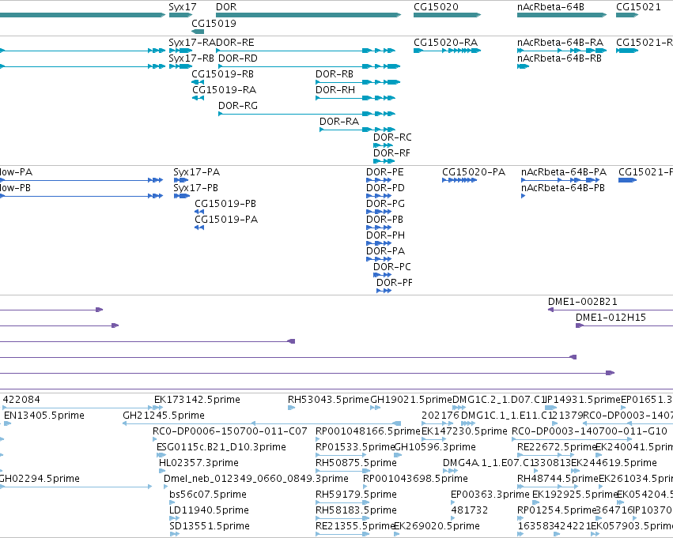Click the HL02357.3prime EST label
The width and height of the screenshot is (673, 538).
[x=198, y=464]
